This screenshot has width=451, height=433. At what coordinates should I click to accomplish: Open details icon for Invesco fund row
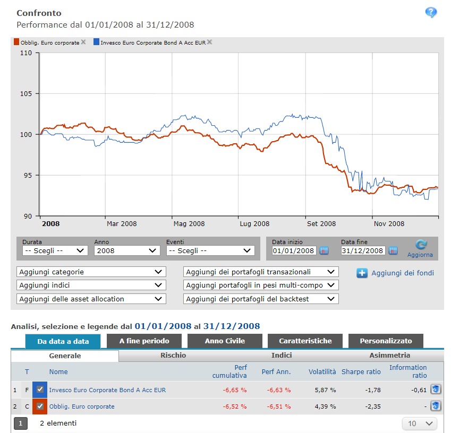436,390
